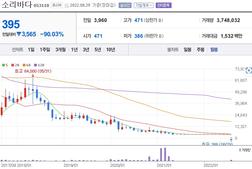The height and width of the screenshot is (169, 252).
Task: Select the 5년 line chart tab
Action: pos(98,49)
